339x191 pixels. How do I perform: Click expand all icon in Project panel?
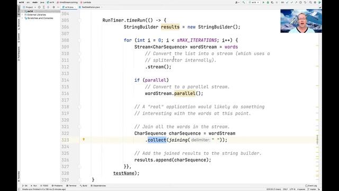tap(43, 7)
